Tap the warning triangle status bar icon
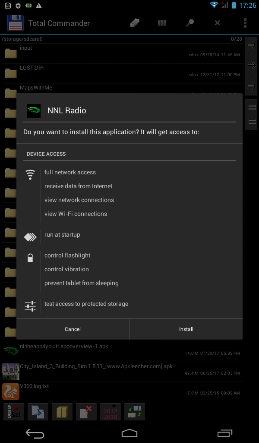The width and height of the screenshot is (259, 443). (x=38, y=5)
